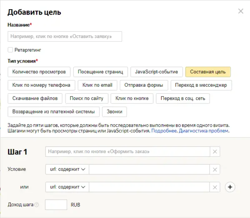Choose JavaScript-событие condition type

[156, 72]
